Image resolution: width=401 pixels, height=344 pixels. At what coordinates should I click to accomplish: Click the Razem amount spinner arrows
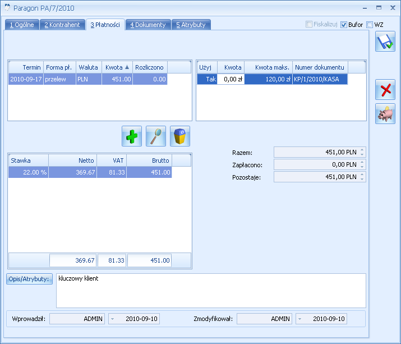[362, 152]
